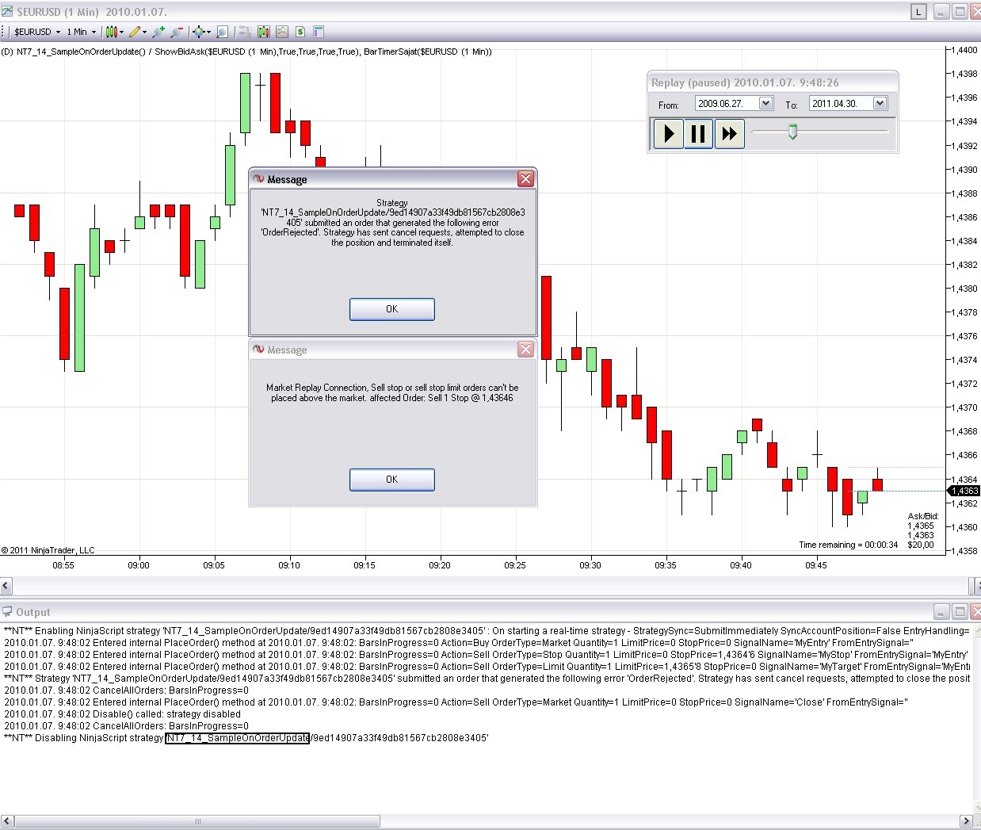
Task: Click the OrderType=Stop 'MyStop' output line
Action: [486, 655]
